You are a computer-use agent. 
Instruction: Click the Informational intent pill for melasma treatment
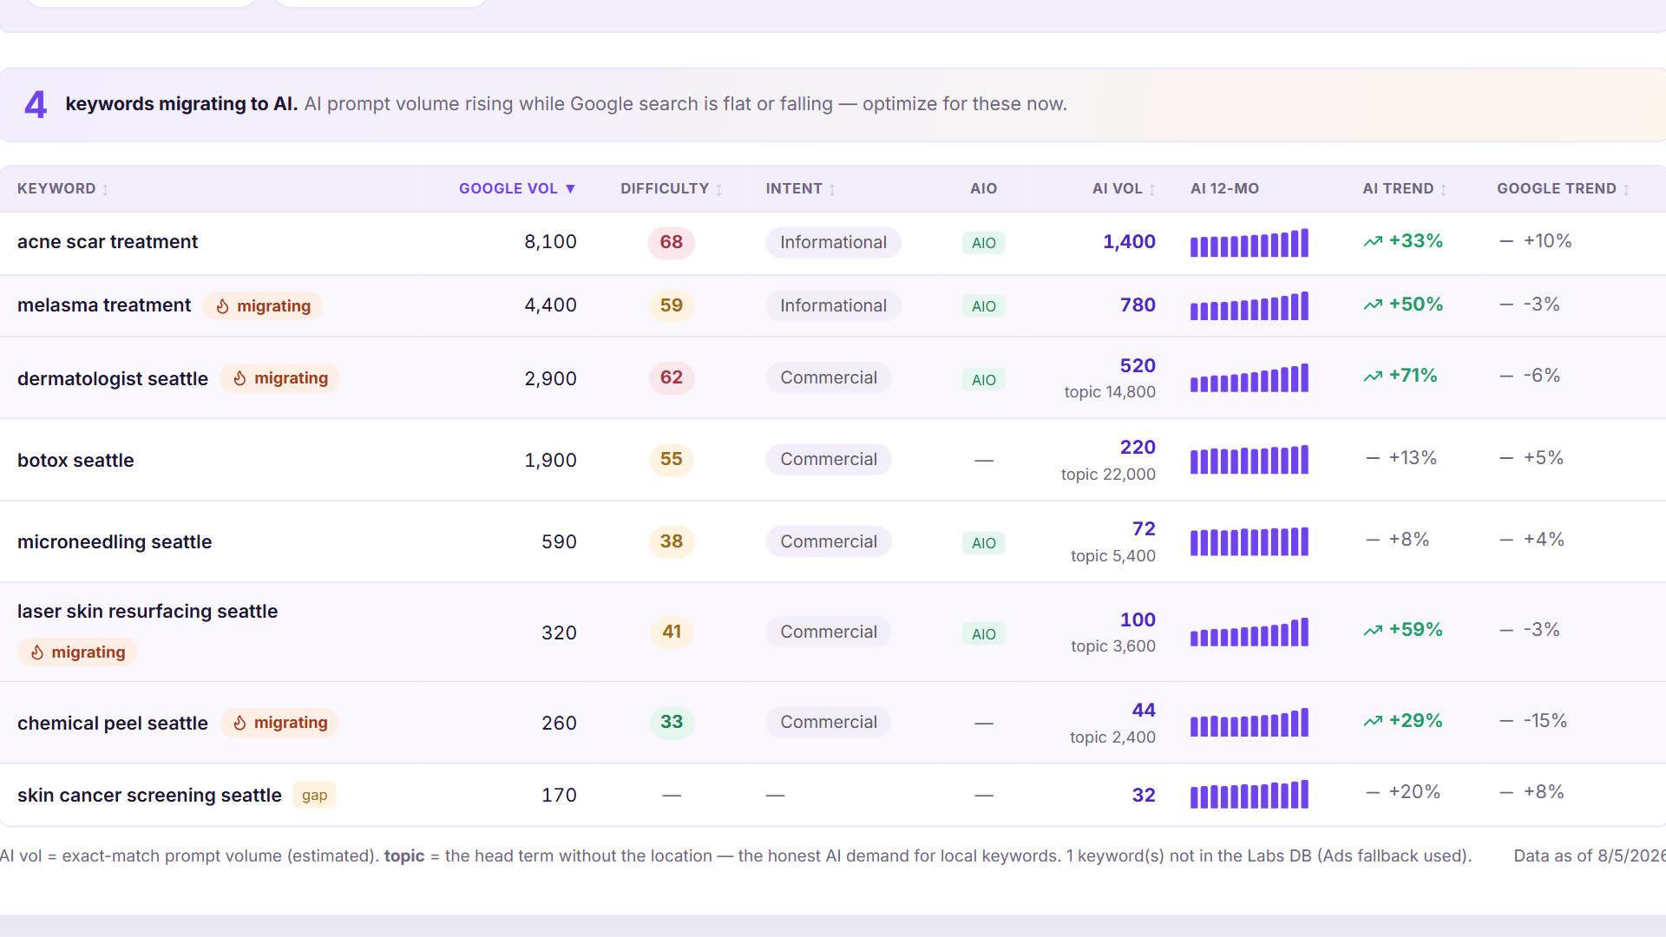(x=833, y=306)
